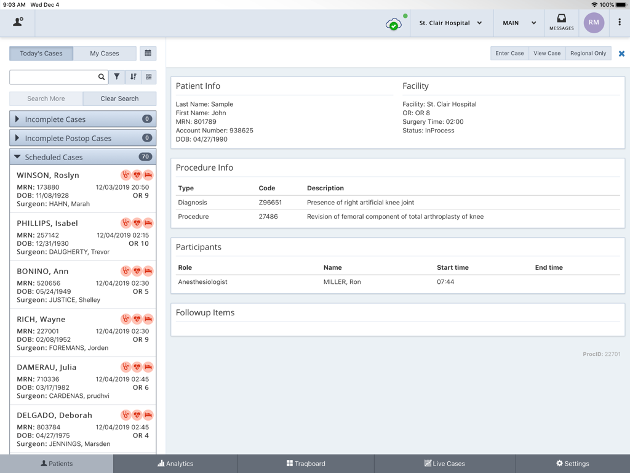Viewport: 630px width, 473px height.
Task: Open the calendar date picker
Action: coord(148,54)
